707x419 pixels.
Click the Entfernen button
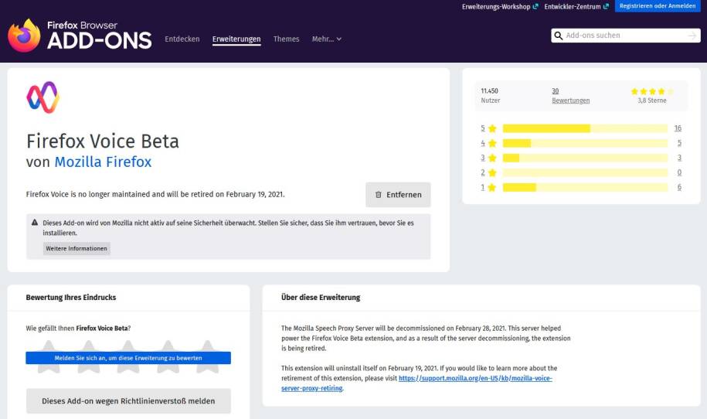(398, 195)
